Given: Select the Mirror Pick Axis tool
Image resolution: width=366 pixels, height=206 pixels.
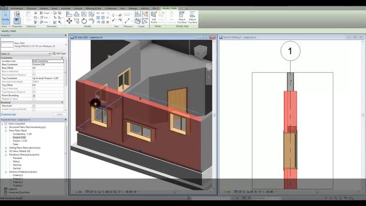Looking at the screenshot, I should pyautogui.click(x=84, y=14).
